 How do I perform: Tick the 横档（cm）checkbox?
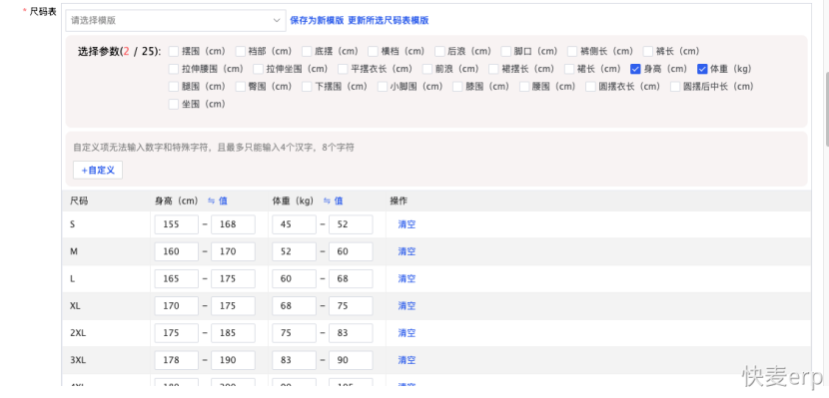(374, 52)
